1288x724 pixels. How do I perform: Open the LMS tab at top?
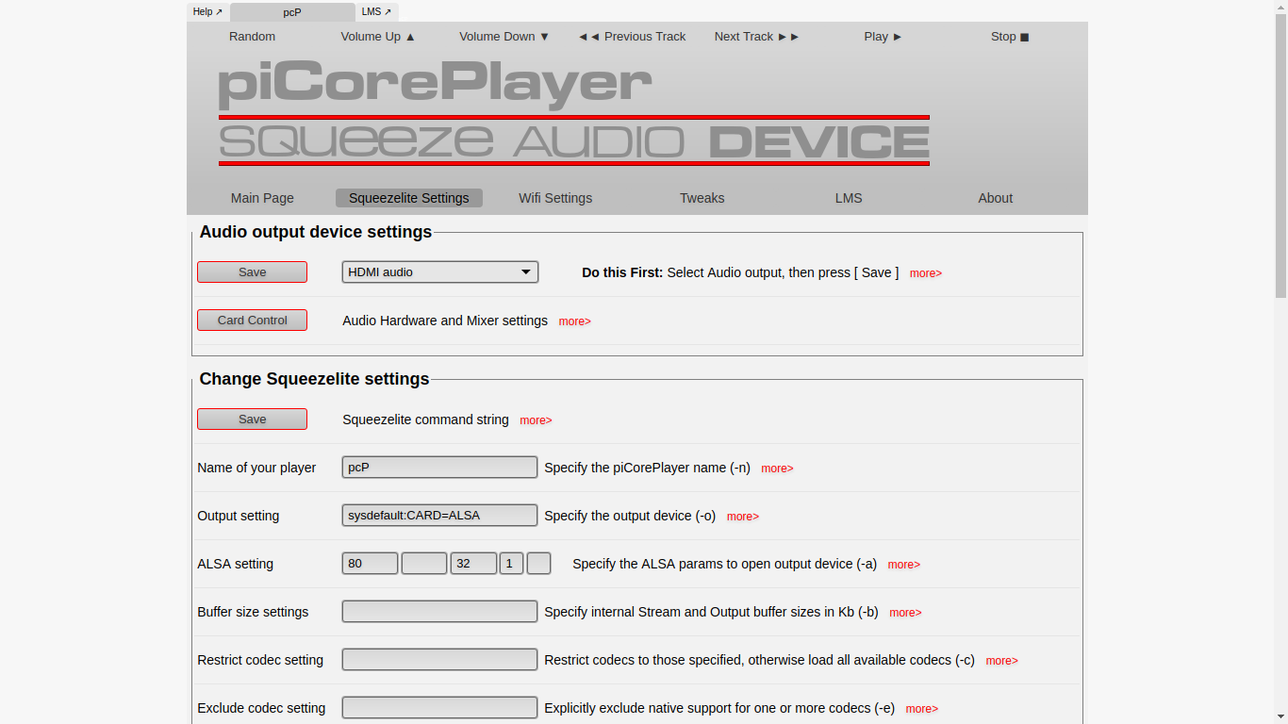coord(376,12)
